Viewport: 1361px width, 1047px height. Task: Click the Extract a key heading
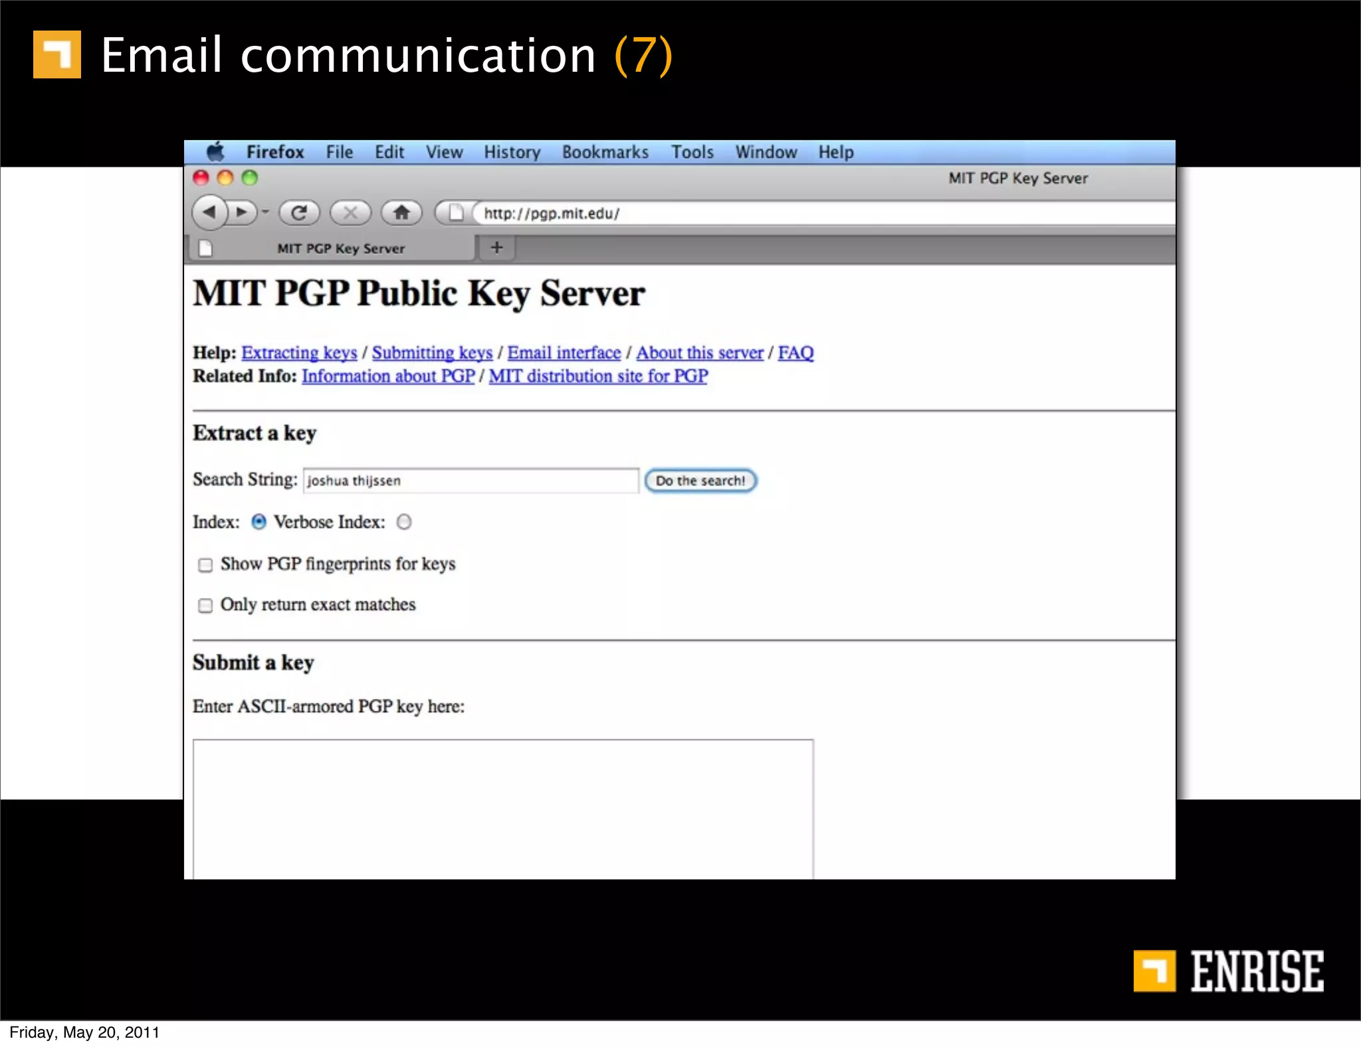[x=255, y=433]
